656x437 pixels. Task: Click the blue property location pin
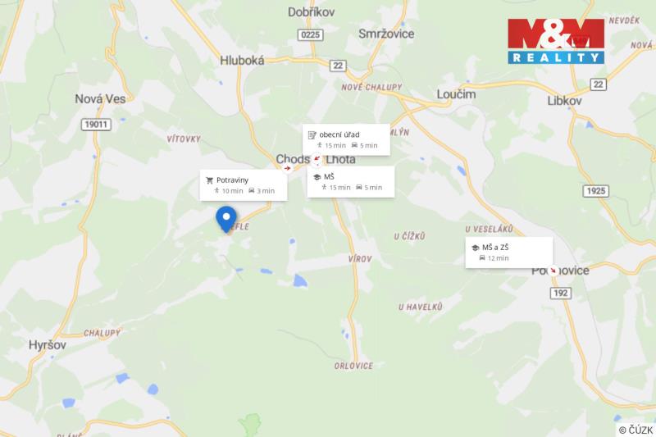click(226, 220)
